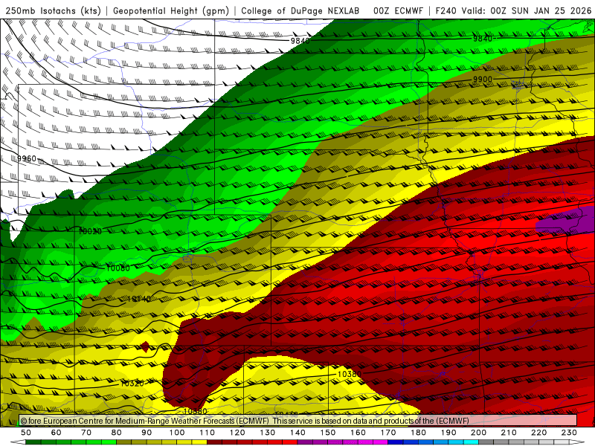The height and width of the screenshot is (446, 595).
Task: Click 'College of DuPage NEXLAB' in header
Action: tap(300, 10)
